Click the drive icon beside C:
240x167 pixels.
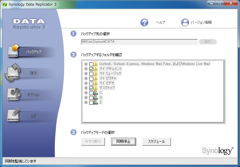[x=96, y=93]
